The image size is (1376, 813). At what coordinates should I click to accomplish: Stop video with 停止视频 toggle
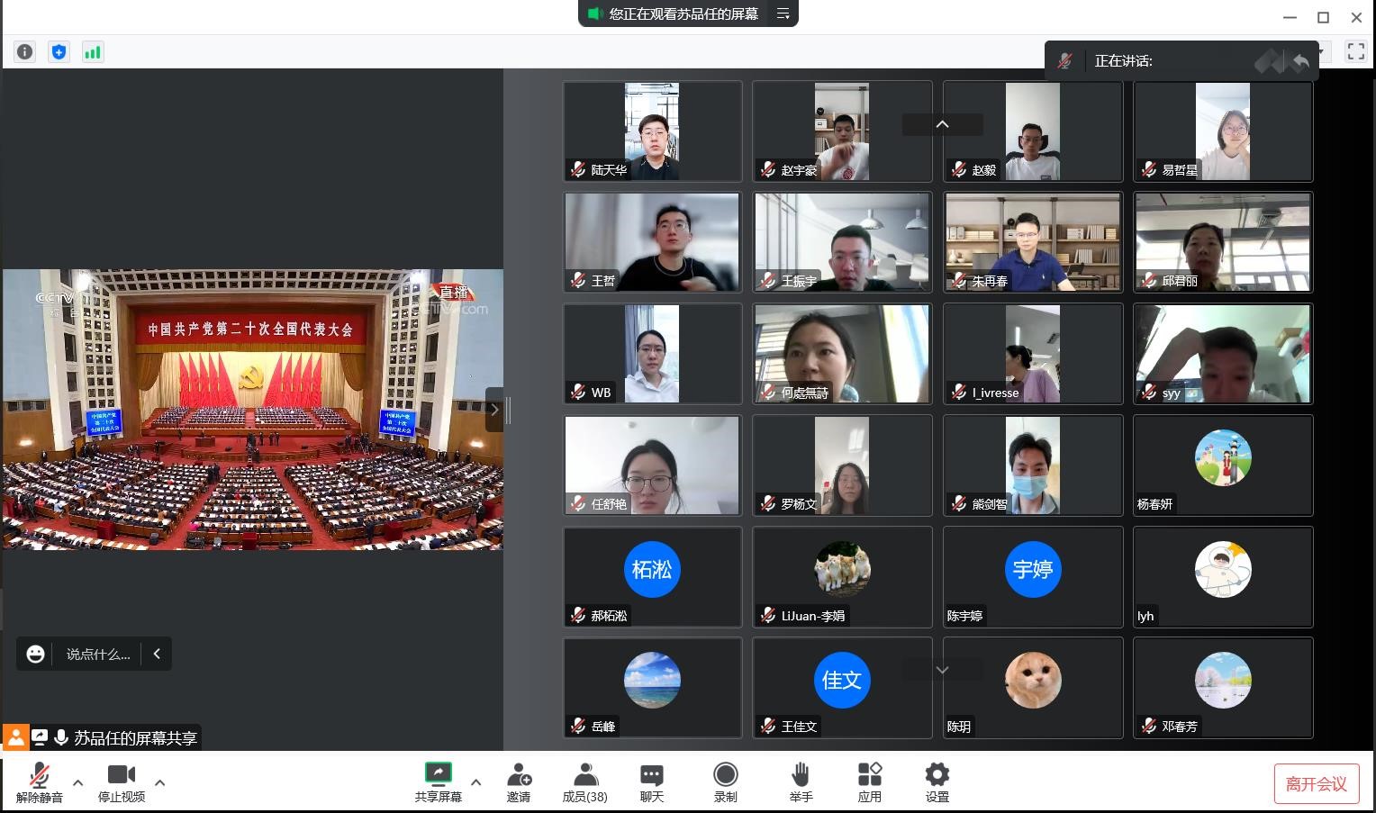[x=121, y=782]
